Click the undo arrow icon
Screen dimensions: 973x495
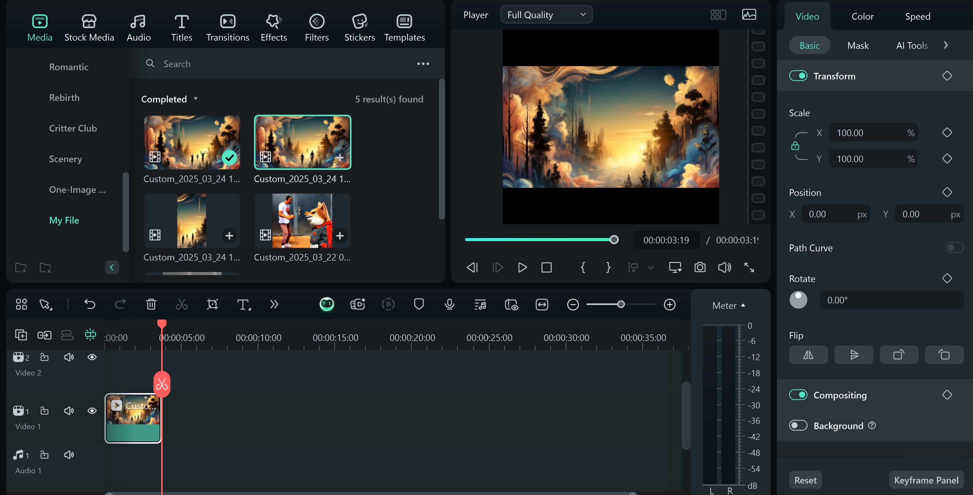90,304
